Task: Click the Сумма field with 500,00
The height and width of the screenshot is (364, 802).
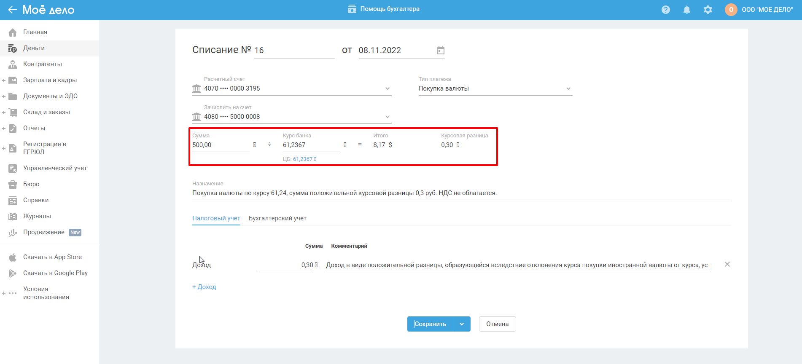Action: coord(221,145)
